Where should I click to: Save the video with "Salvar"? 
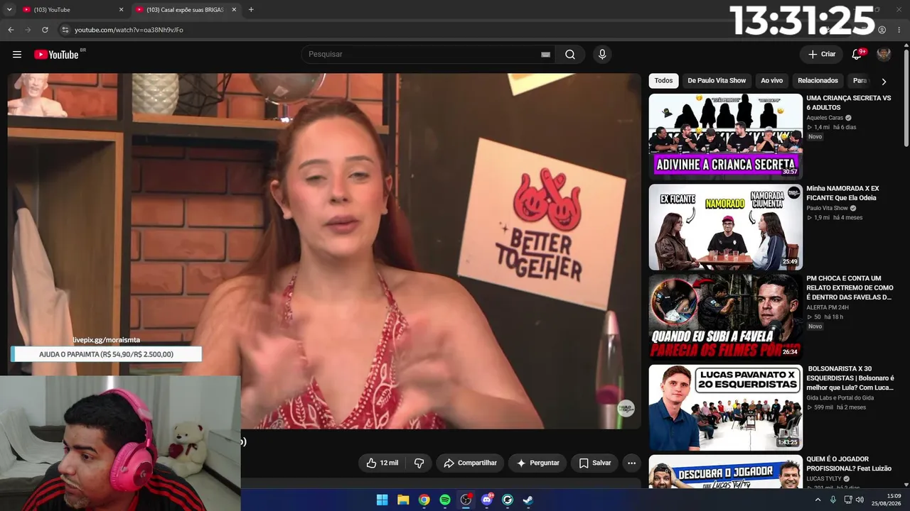tap(594, 463)
